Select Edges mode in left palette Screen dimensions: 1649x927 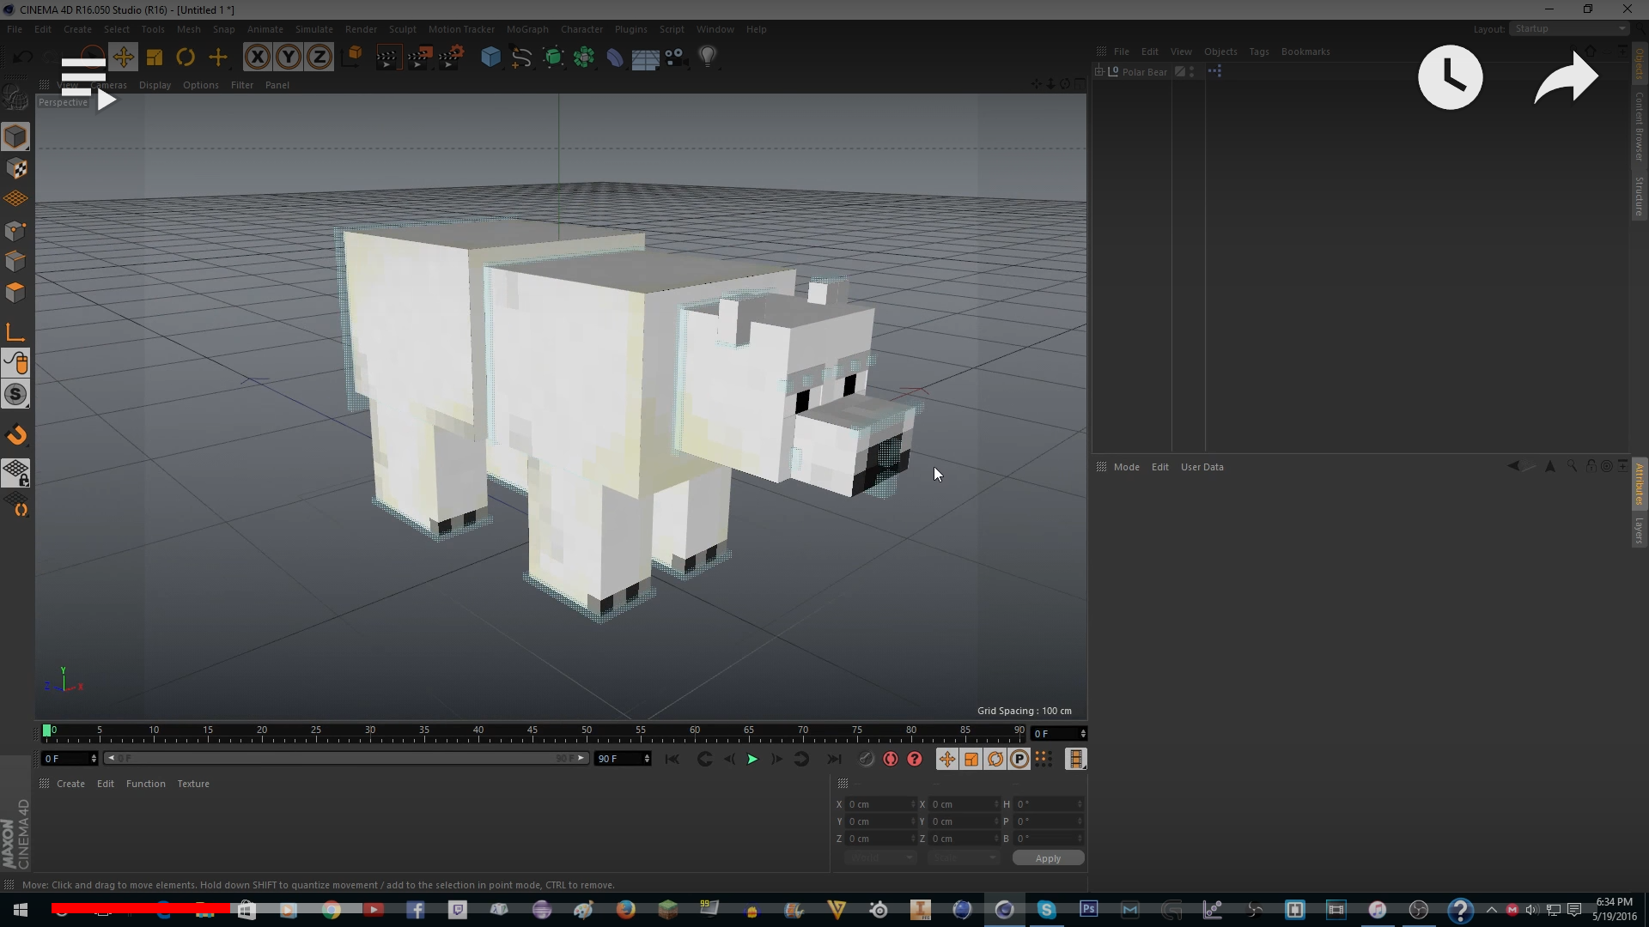15,262
